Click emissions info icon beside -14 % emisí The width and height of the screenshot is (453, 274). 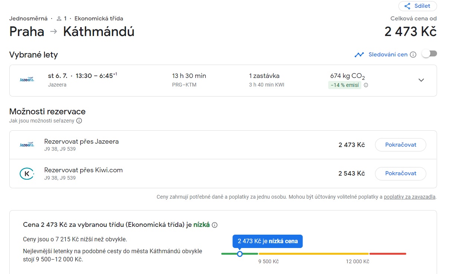pyautogui.click(x=366, y=85)
